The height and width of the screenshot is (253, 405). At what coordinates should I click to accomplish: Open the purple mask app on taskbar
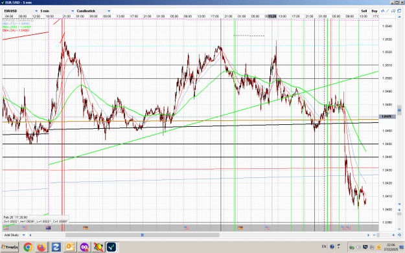(x=84, y=247)
